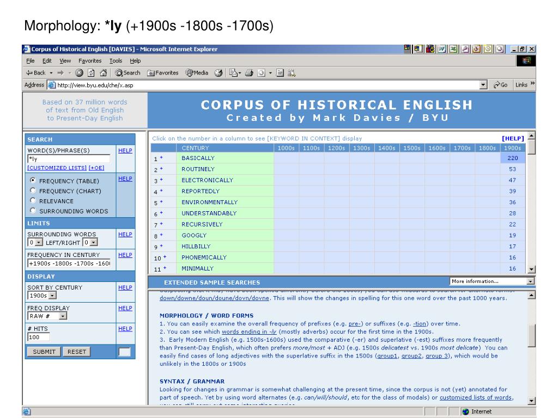Go back using the Back arrow button
The image size is (558, 418).
coord(35,73)
